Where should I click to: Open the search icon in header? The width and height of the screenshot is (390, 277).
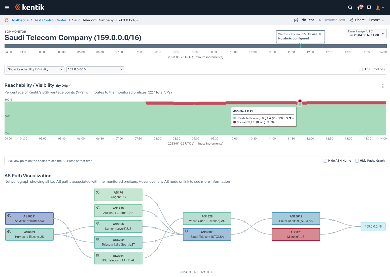(350, 8)
